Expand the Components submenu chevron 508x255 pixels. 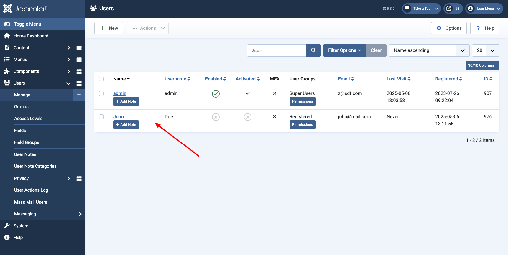[68, 71]
